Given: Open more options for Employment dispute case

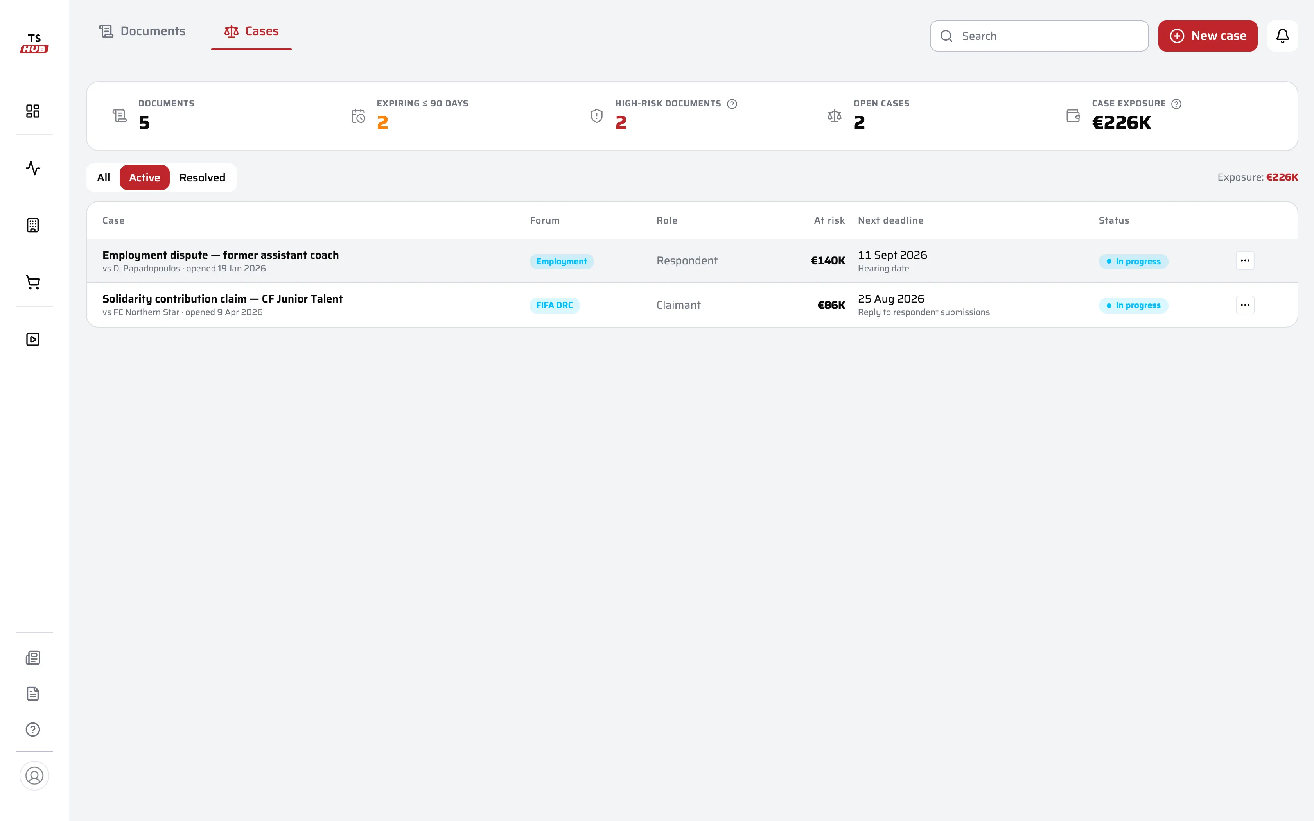Looking at the screenshot, I should (x=1244, y=261).
